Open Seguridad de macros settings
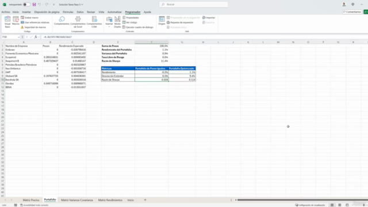 [x=33, y=27]
